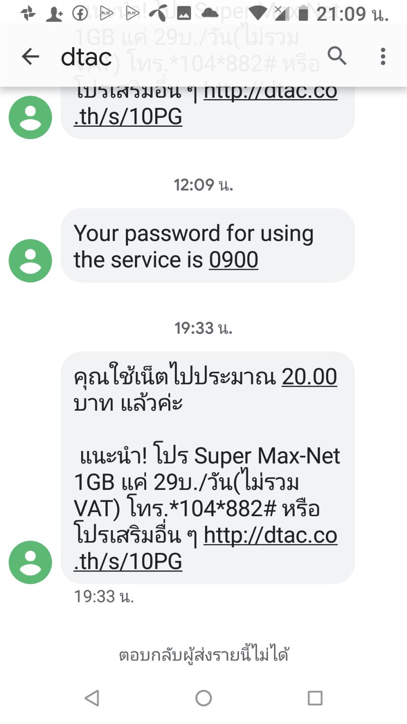Tap contact avatar beside top message

coord(30,117)
